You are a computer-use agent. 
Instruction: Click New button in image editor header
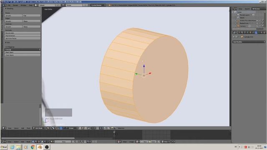pyautogui.click(x=144, y=142)
